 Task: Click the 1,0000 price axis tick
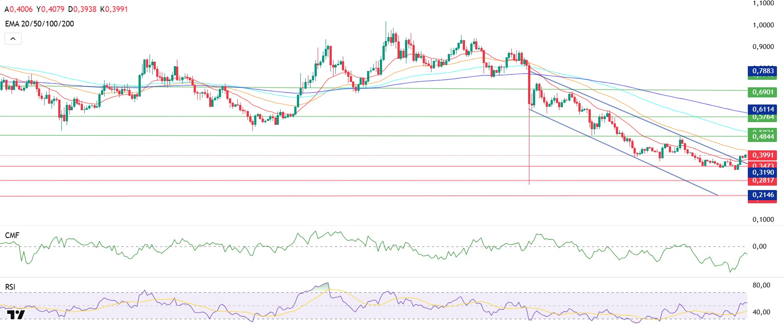pyautogui.click(x=763, y=25)
